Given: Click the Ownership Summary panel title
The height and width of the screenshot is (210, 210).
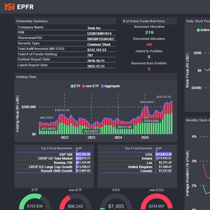Looking at the screenshot, I should click(32, 21).
